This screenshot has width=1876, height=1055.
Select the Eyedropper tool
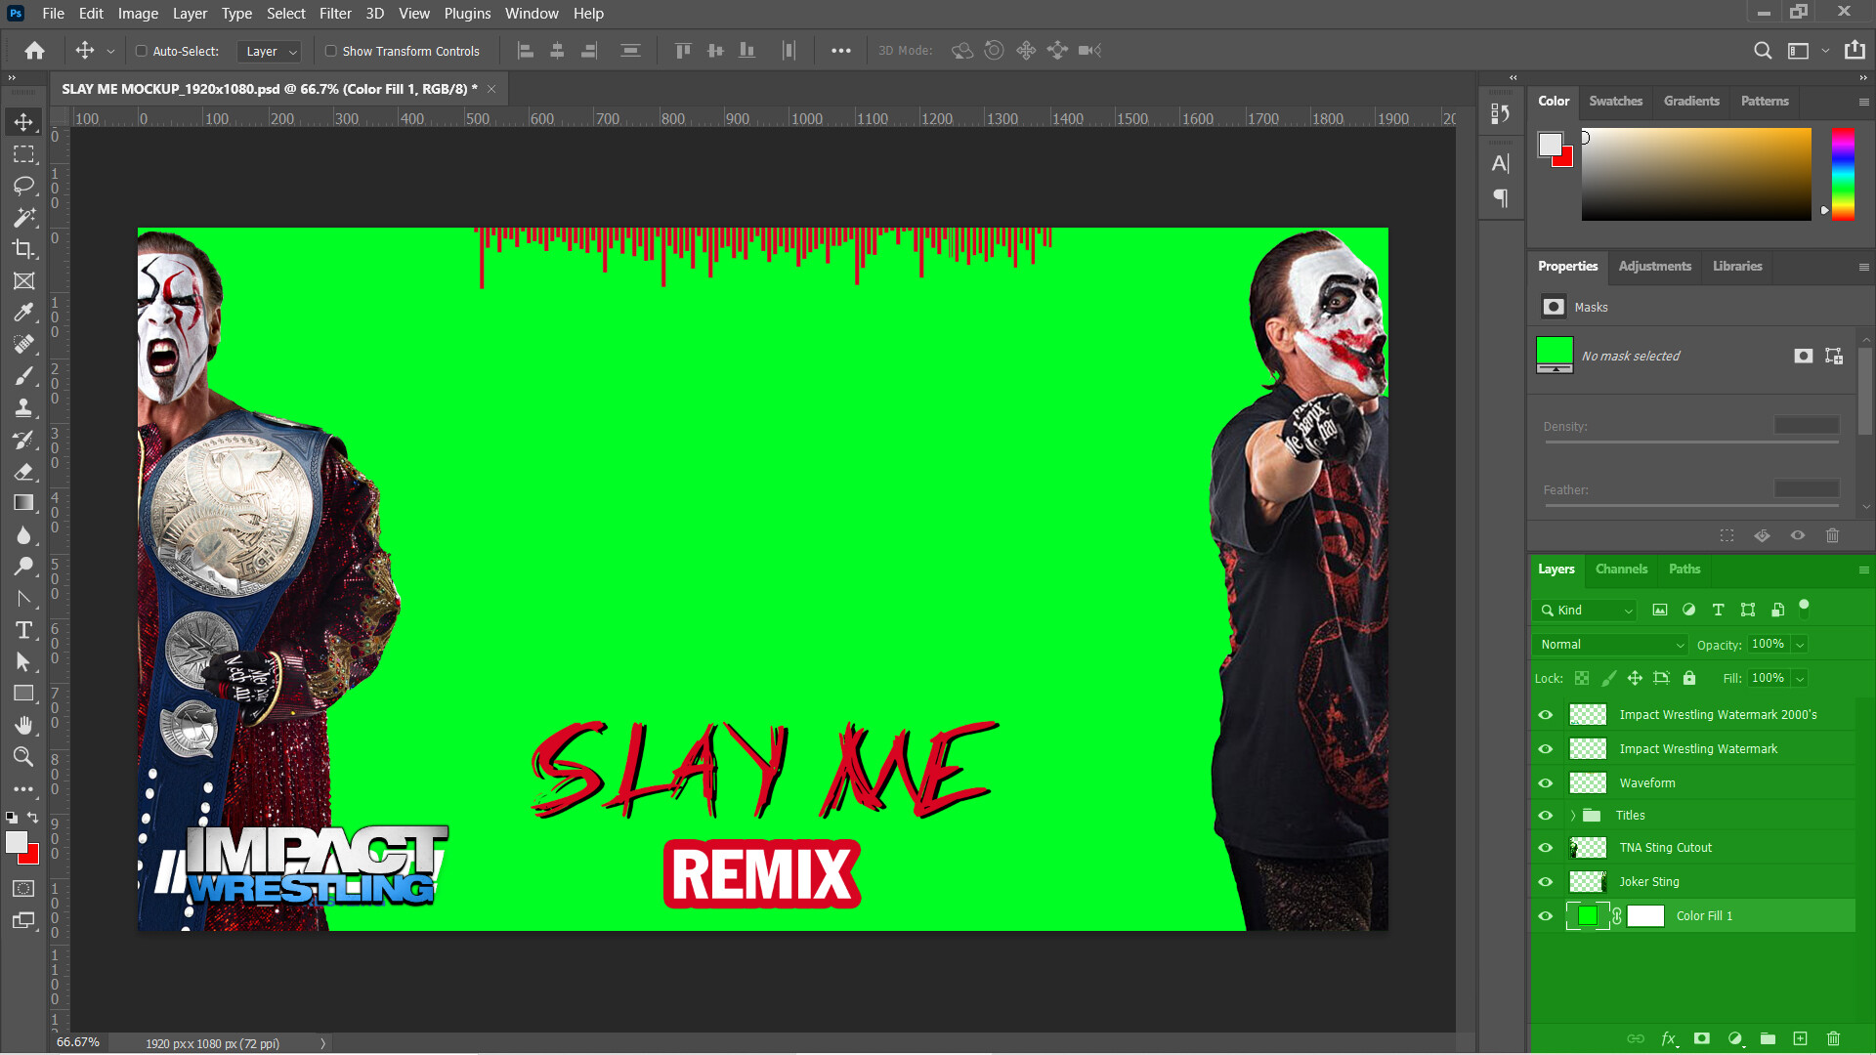click(x=23, y=313)
